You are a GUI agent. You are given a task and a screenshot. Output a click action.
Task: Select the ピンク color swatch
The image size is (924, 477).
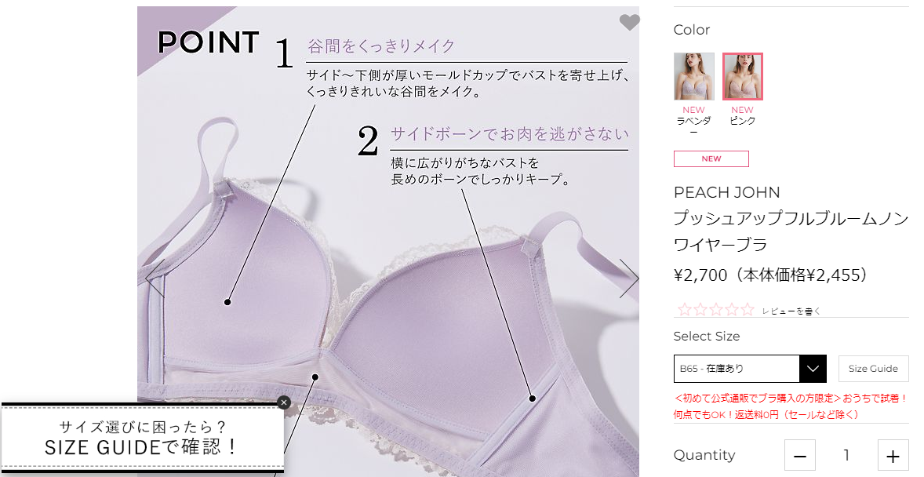743,77
